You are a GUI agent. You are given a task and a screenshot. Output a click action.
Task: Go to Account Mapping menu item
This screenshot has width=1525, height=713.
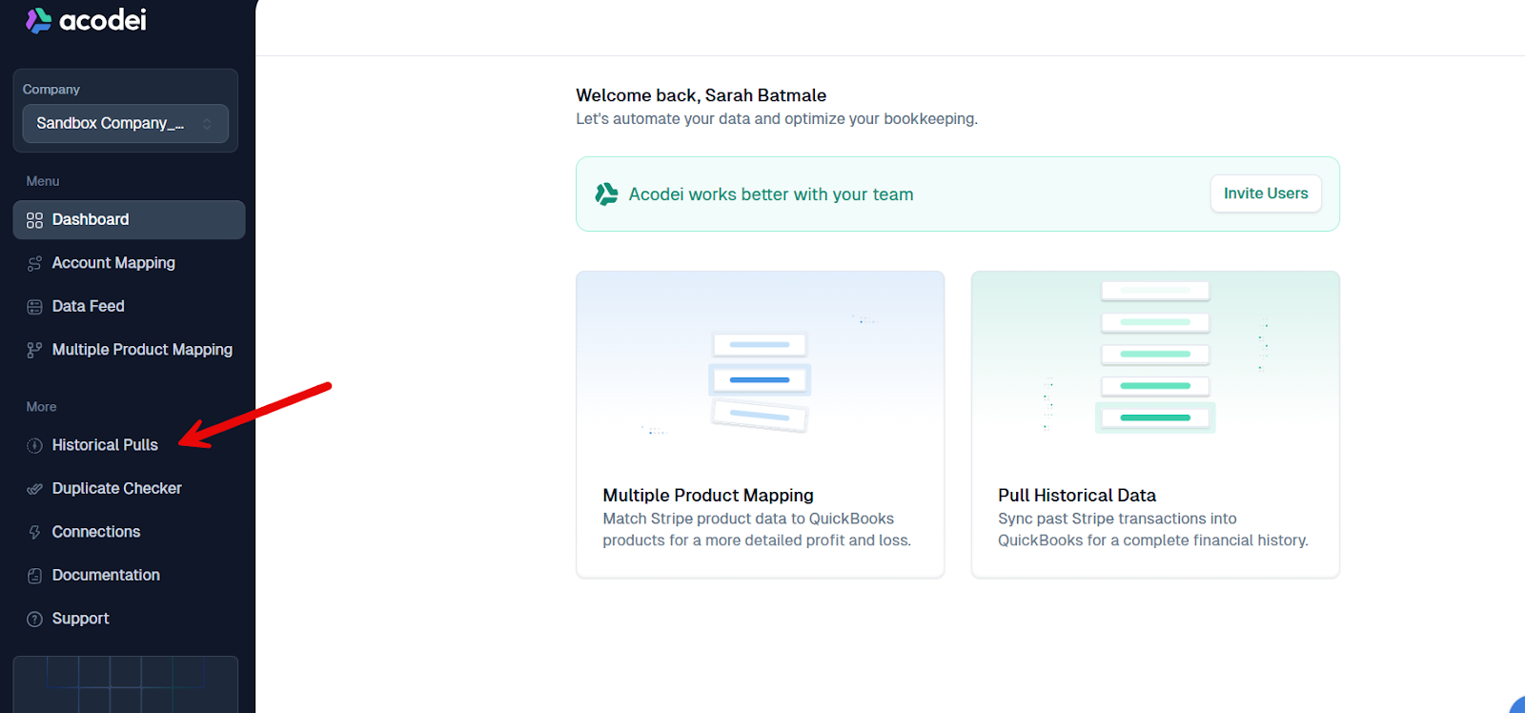tap(113, 263)
